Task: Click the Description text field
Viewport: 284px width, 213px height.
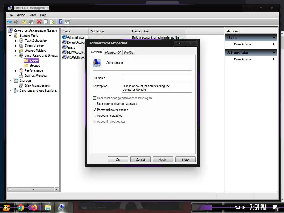Action: click(157, 88)
